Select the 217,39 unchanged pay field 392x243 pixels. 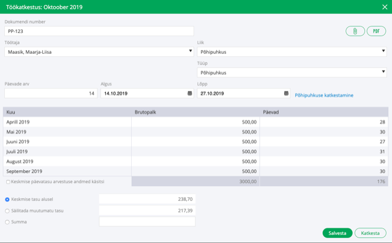[x=147, y=211]
